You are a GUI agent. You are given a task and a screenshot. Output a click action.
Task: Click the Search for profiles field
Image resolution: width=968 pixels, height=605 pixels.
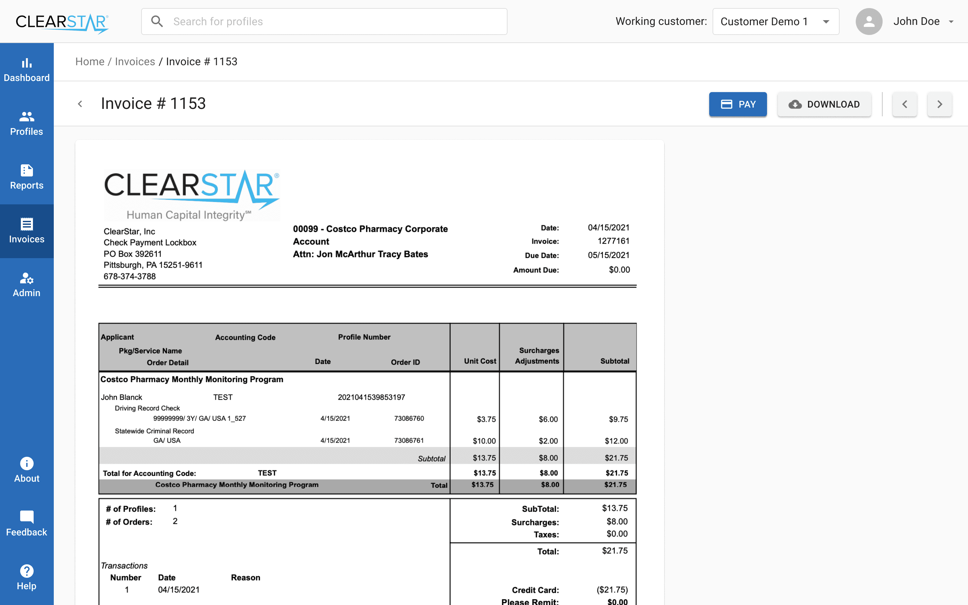pyautogui.click(x=336, y=22)
